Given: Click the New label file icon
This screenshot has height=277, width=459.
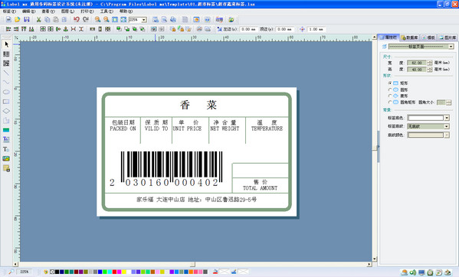Looking at the screenshot, I should [x=8, y=20].
